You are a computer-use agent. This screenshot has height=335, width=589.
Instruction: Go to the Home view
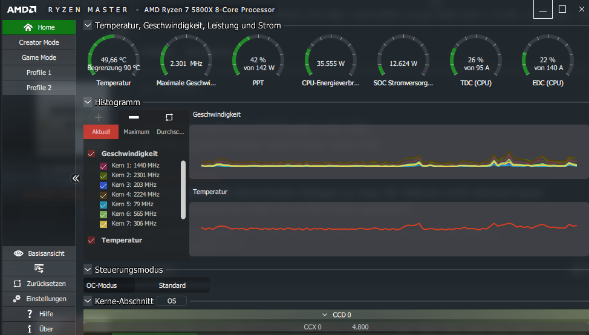click(x=39, y=27)
